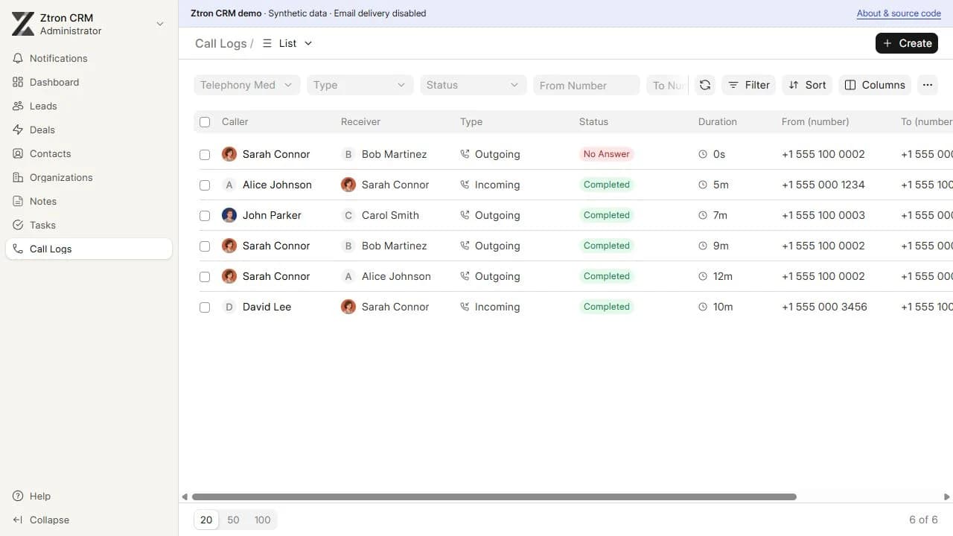Click the scroll-right arrow of the table
Image resolution: width=953 pixels, height=536 pixels.
[947, 497]
